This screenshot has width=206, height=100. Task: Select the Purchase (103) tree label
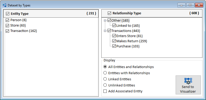point(128,46)
